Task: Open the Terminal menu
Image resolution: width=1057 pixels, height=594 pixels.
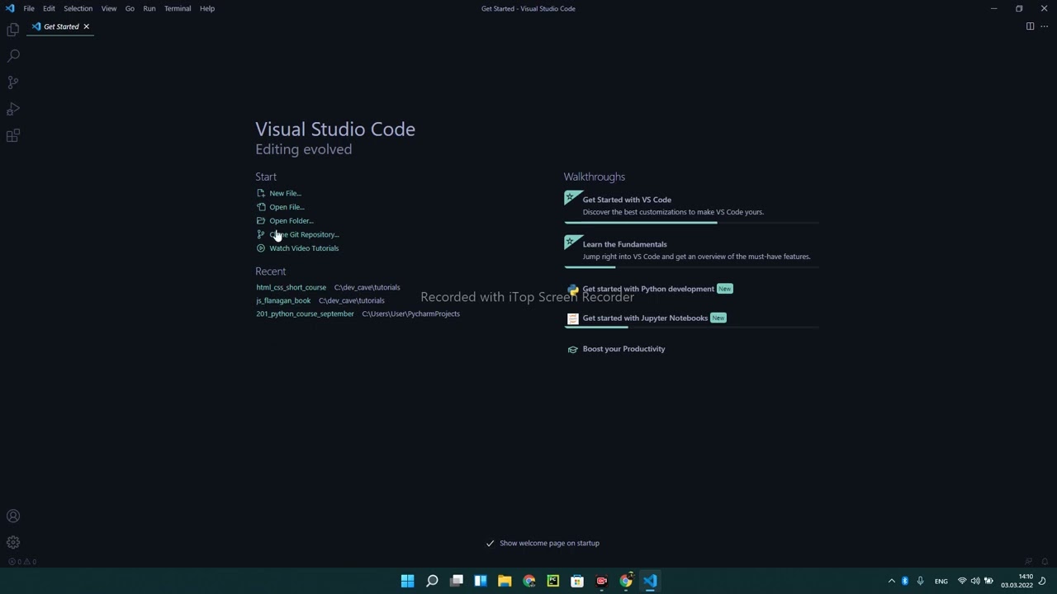Action: [178, 8]
